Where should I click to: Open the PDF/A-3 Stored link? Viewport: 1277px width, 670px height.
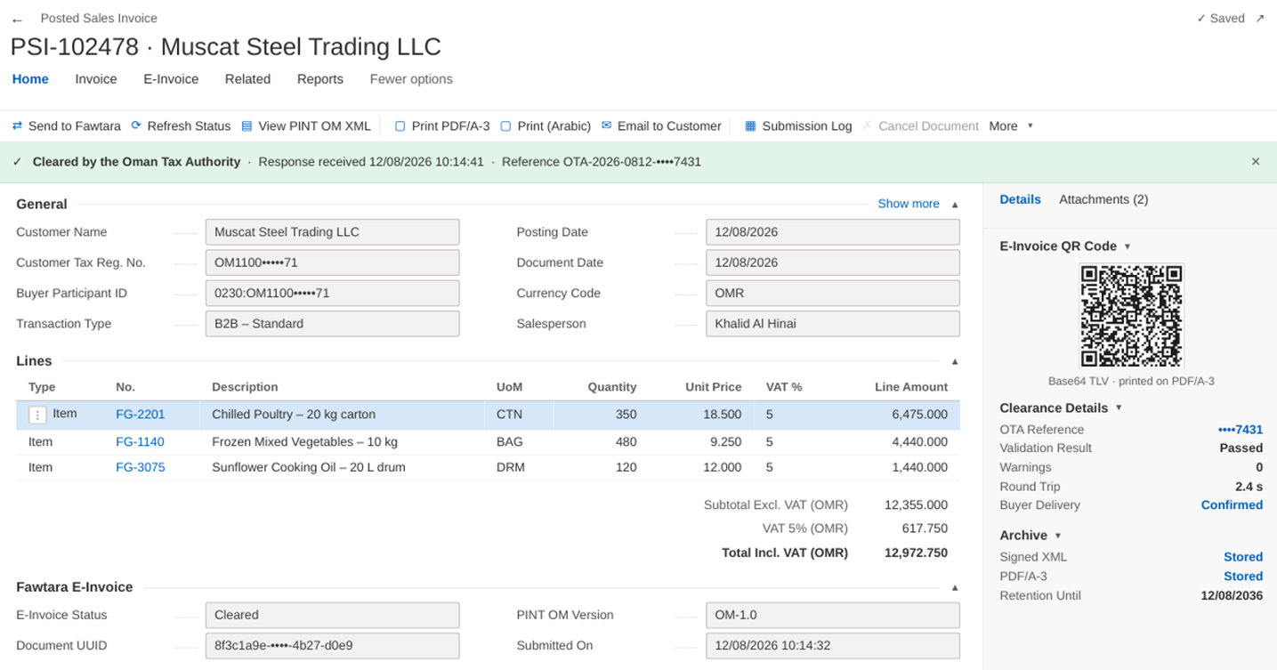pos(1243,577)
